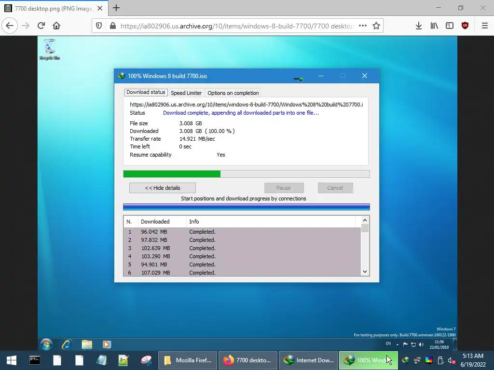Switch to the Mozilla Firef... folder taskbar button

(188, 360)
